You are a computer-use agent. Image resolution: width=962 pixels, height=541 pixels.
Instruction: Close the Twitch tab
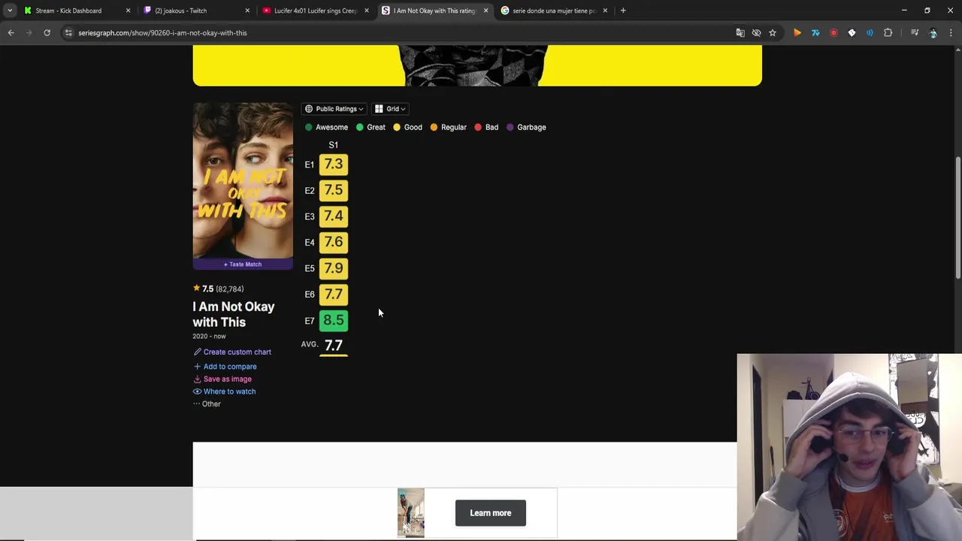point(247,11)
